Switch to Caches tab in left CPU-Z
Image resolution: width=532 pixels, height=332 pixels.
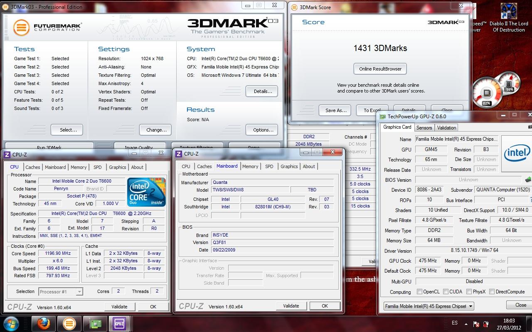click(33, 167)
